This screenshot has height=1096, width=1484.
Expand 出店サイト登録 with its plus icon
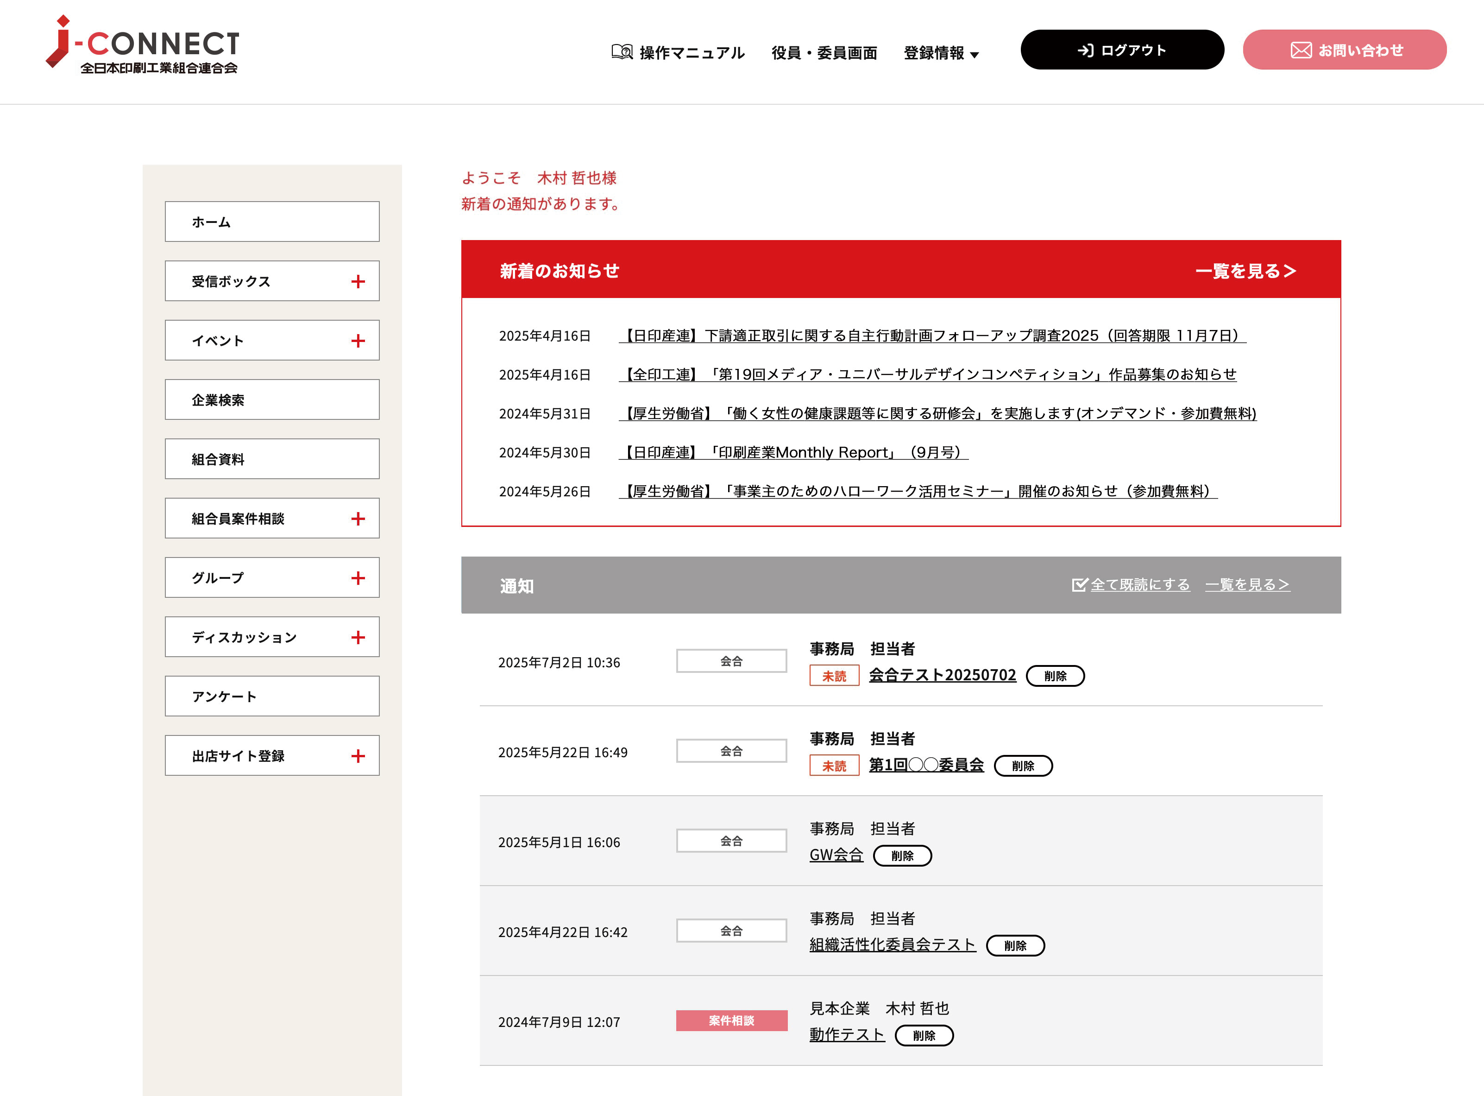click(358, 756)
